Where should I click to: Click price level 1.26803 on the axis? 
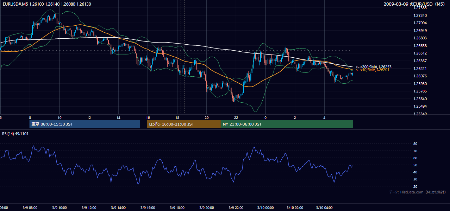click(x=420, y=38)
